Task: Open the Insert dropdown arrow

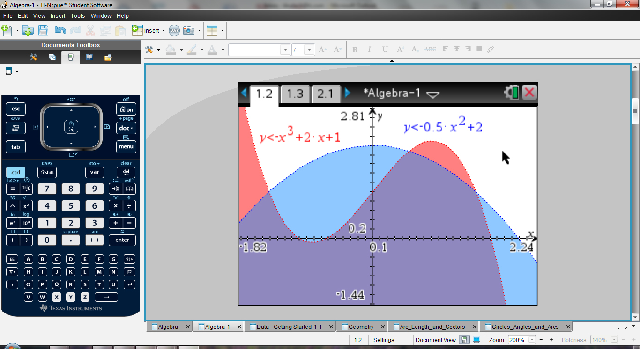Action: point(164,31)
